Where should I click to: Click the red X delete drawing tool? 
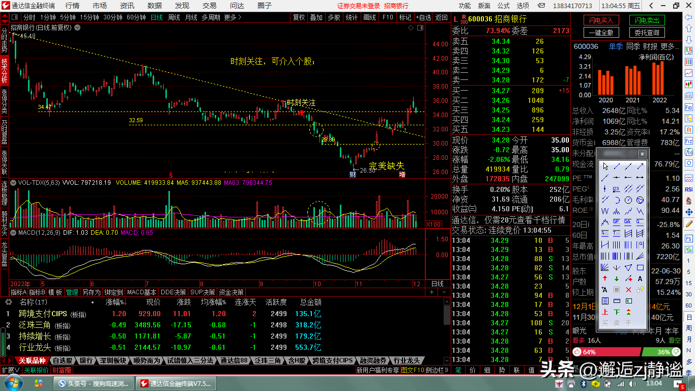(x=628, y=290)
